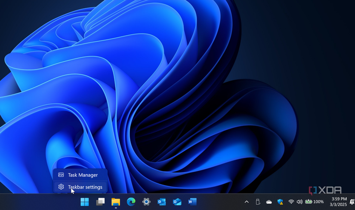Open Task View from the taskbar

pyautogui.click(x=100, y=202)
